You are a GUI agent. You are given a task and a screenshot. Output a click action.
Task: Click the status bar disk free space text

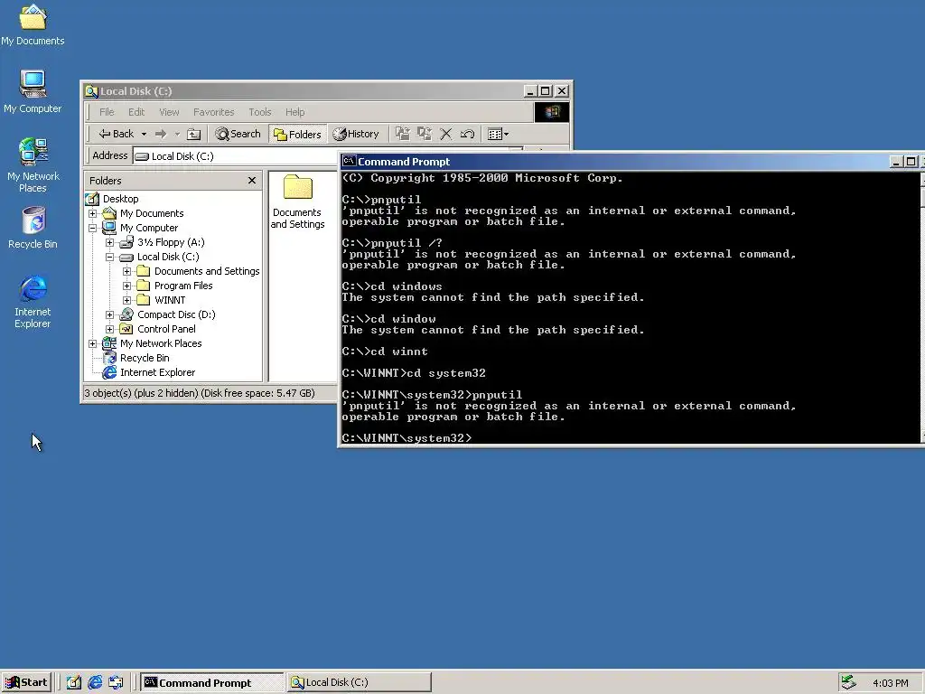(x=257, y=393)
